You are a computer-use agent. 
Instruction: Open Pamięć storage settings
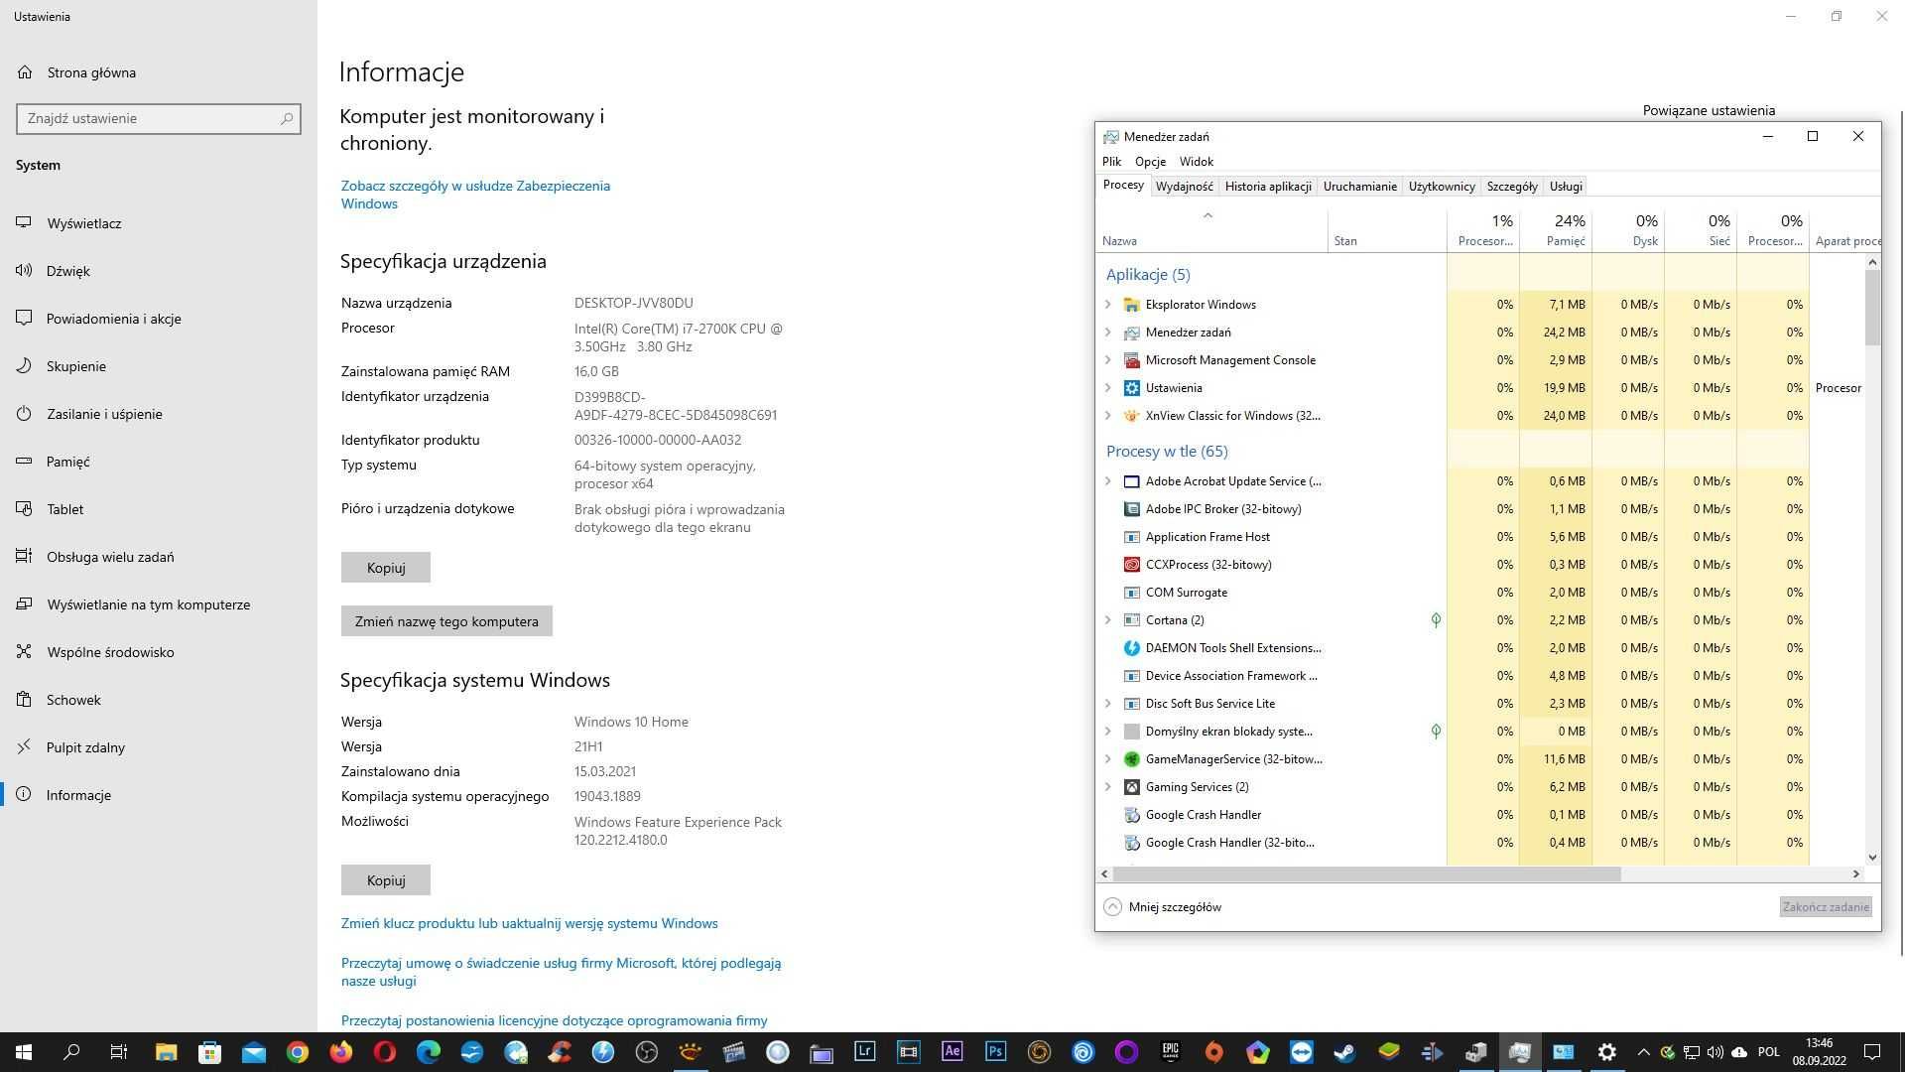coord(68,462)
